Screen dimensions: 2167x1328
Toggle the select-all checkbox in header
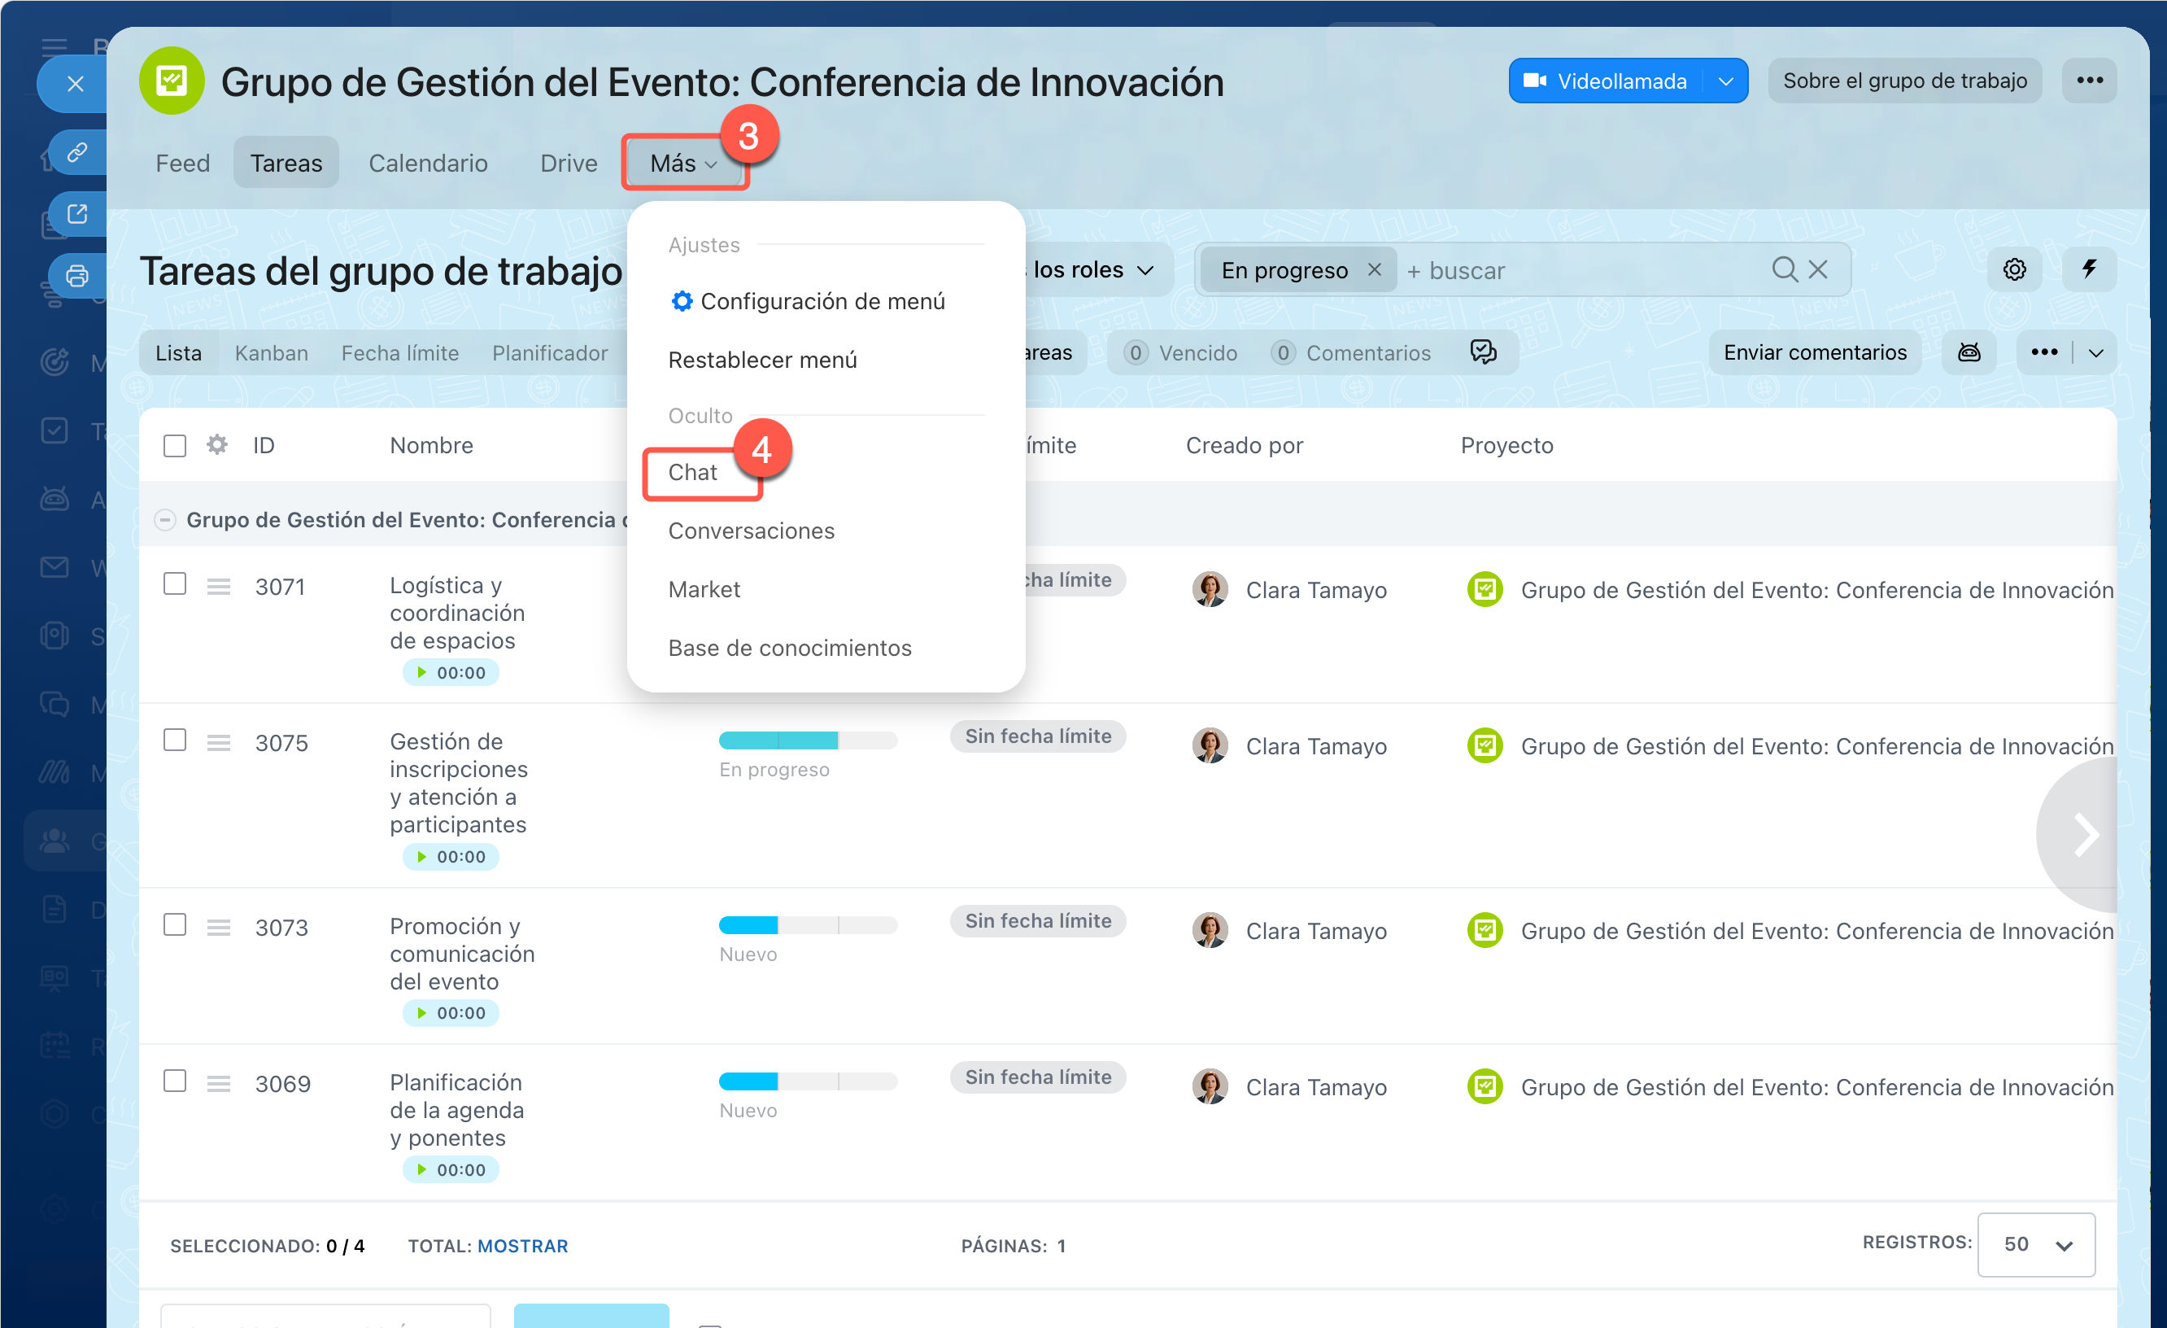tap(175, 446)
